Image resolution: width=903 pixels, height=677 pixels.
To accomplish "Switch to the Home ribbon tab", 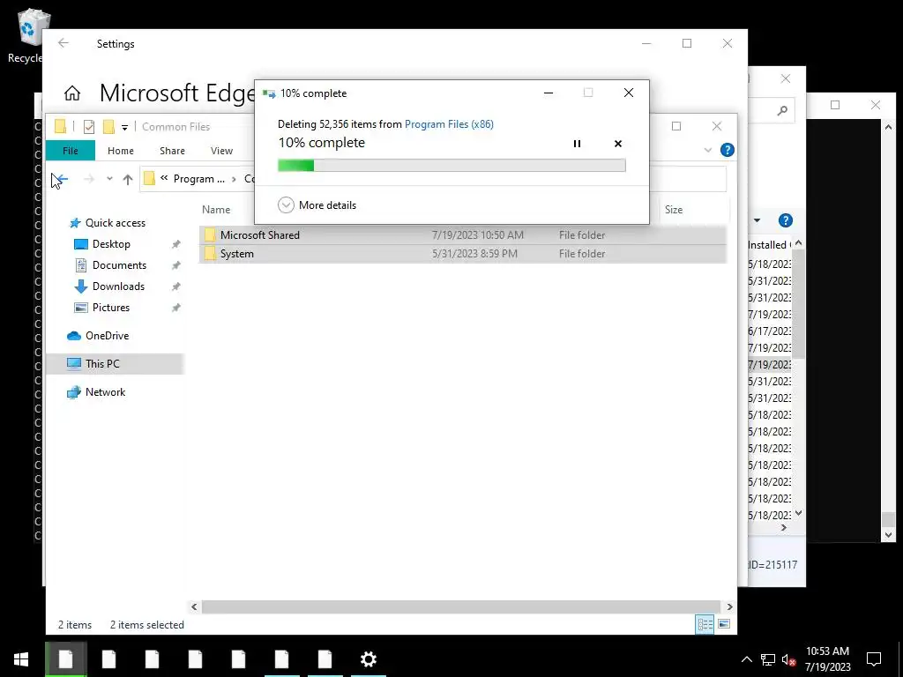I will pos(120,151).
